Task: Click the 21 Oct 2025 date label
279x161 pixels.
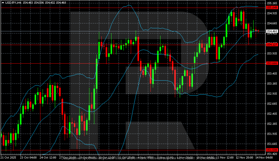Action: click(8, 158)
